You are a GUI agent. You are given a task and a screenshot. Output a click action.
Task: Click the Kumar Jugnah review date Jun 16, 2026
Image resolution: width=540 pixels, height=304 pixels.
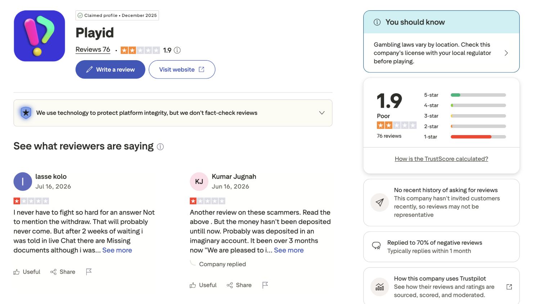(x=230, y=187)
